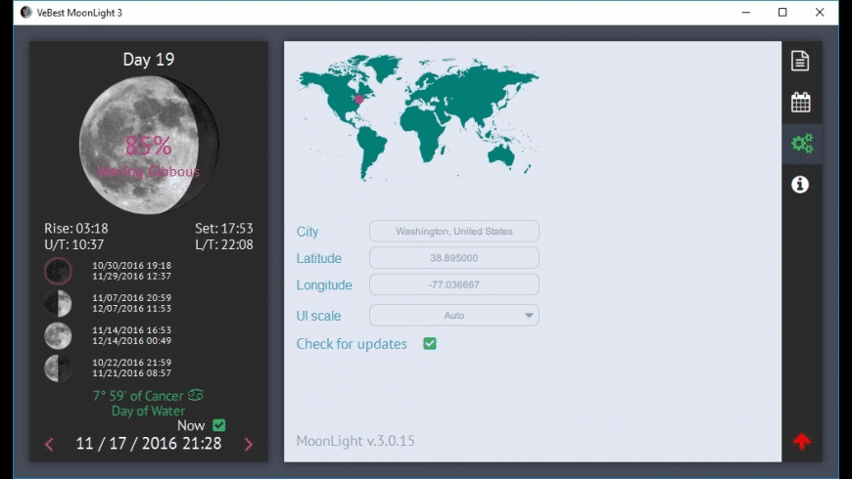Click the Longitude field showing -77.036667
The width and height of the screenshot is (852, 479).
454,284
